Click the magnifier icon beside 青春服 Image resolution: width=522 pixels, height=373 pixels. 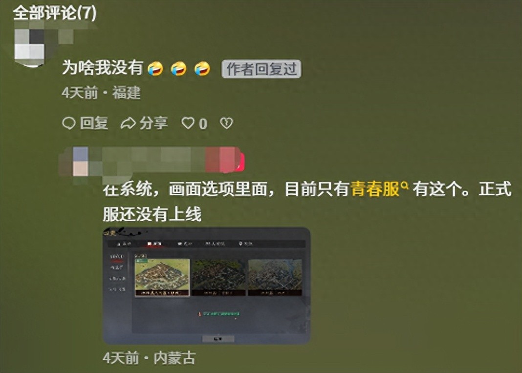click(x=405, y=185)
